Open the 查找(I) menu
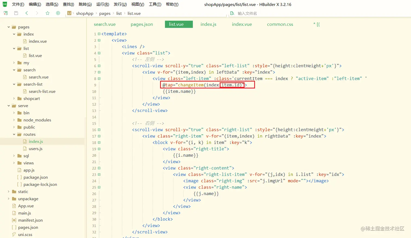This screenshot has height=238, width=411. click(x=68, y=4)
